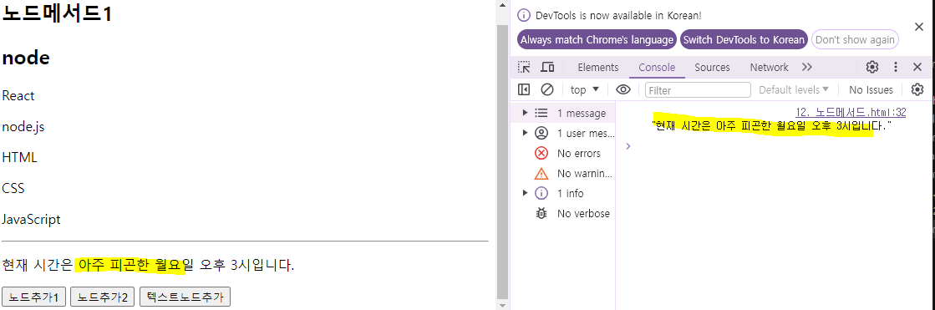Open the Default levels dropdown

794,90
